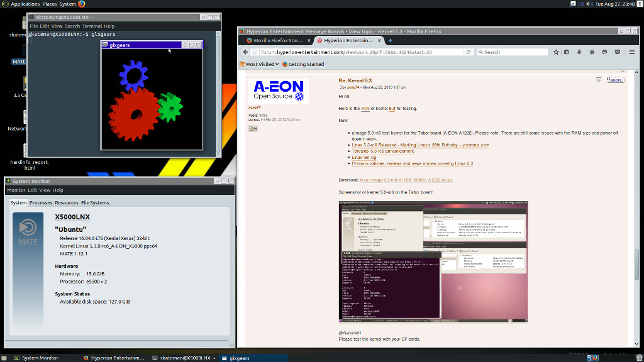Screen dimensions: 644x362
Task: Select the System tab in System Monitor
Action: point(18,203)
